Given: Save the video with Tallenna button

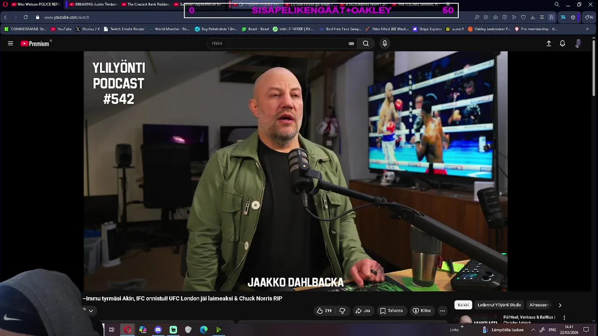Looking at the screenshot, I should [x=391, y=311].
